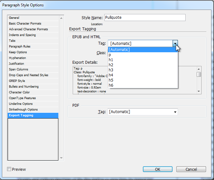Select Bullets and Numbering category
The height and width of the screenshot is (180, 214).
33,86
